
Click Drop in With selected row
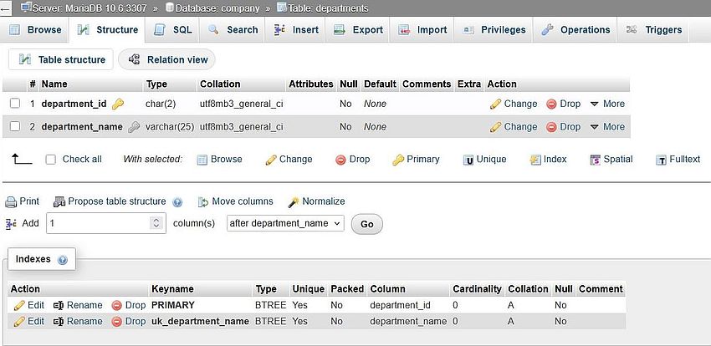pos(353,160)
